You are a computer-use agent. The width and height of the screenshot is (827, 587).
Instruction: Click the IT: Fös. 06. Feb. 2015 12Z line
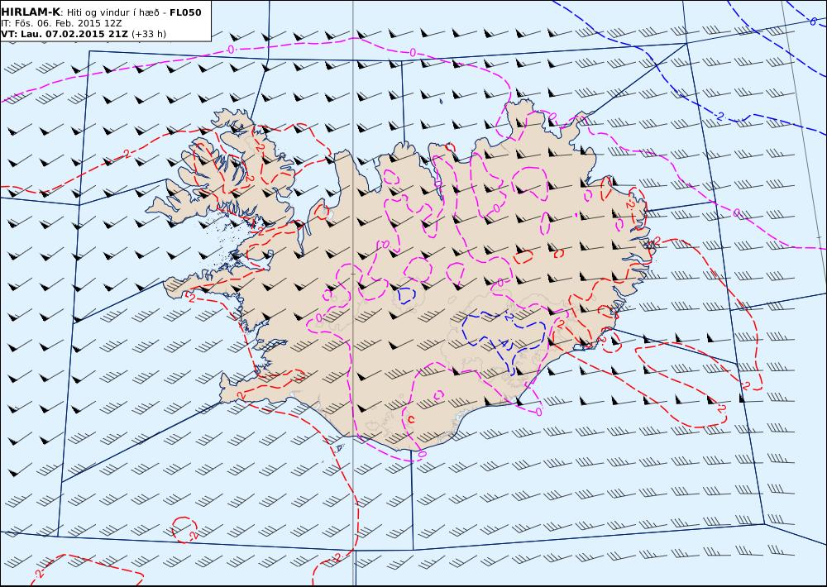[x=61, y=23]
